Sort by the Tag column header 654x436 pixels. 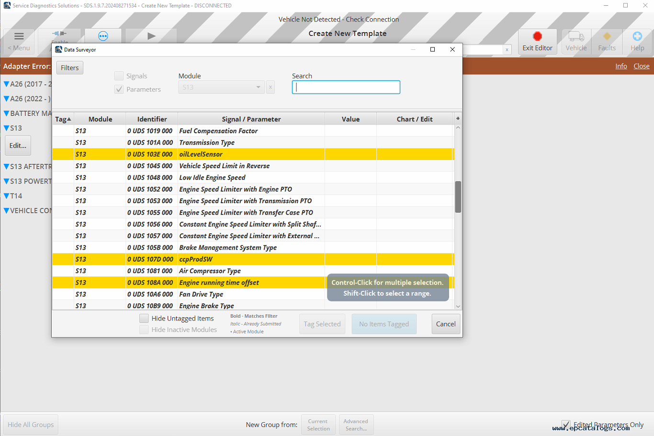pos(63,119)
